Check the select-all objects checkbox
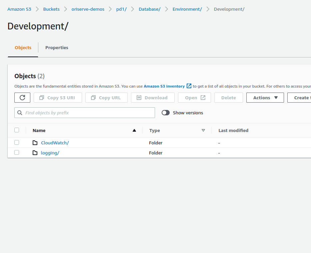Screen dimensions: 311x253 tap(17, 130)
